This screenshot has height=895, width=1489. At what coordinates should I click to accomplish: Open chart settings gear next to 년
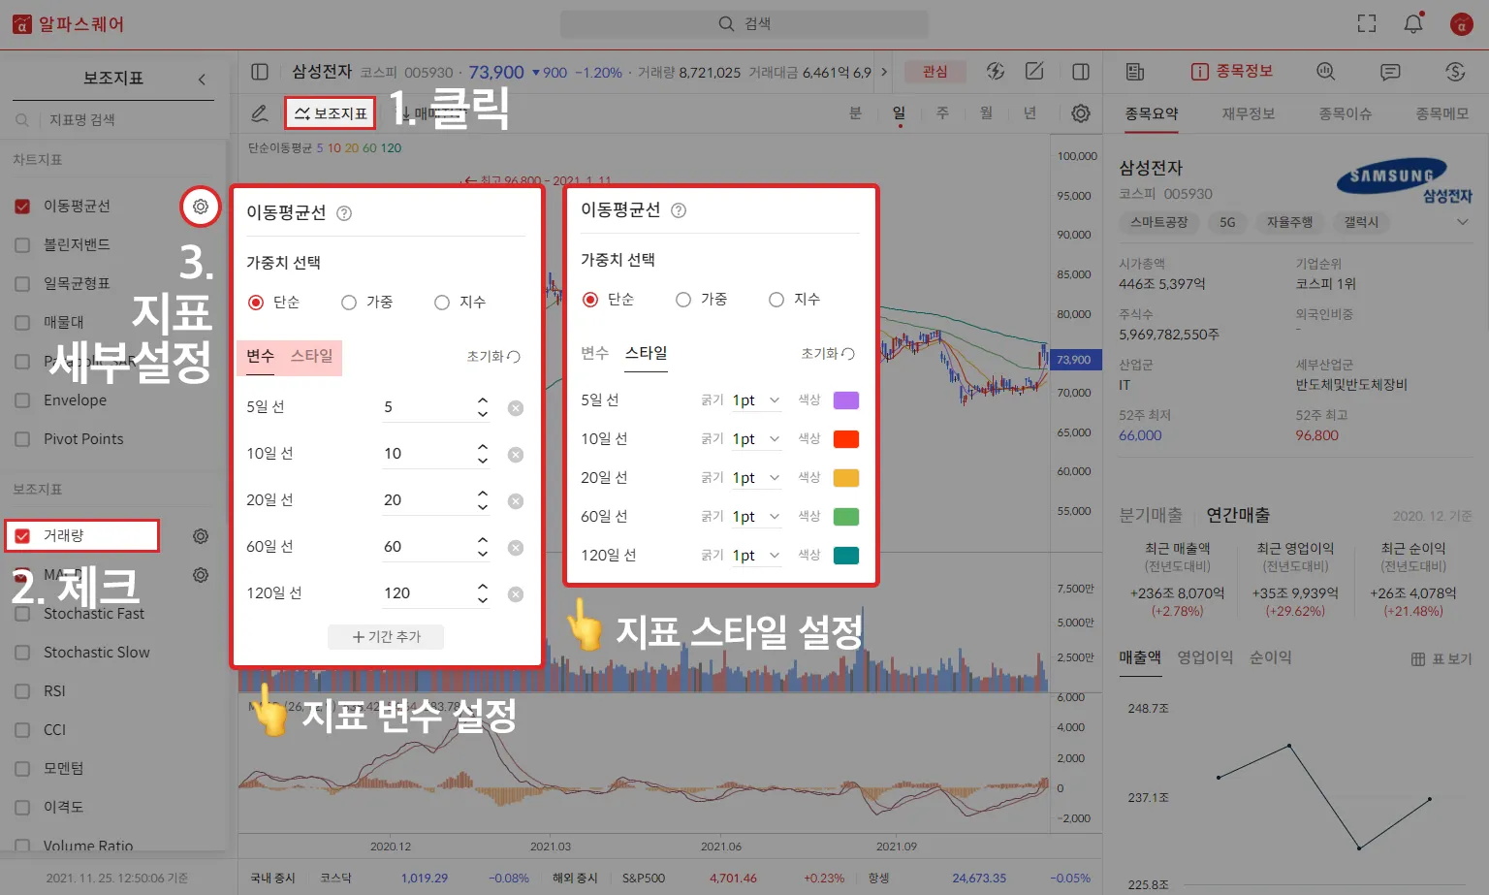point(1081,113)
